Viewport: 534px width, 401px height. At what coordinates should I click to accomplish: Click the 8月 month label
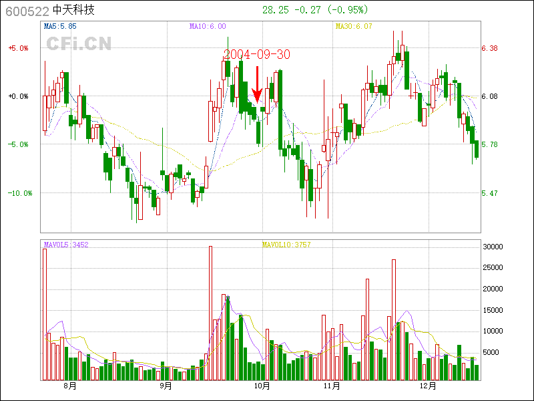tap(70, 386)
